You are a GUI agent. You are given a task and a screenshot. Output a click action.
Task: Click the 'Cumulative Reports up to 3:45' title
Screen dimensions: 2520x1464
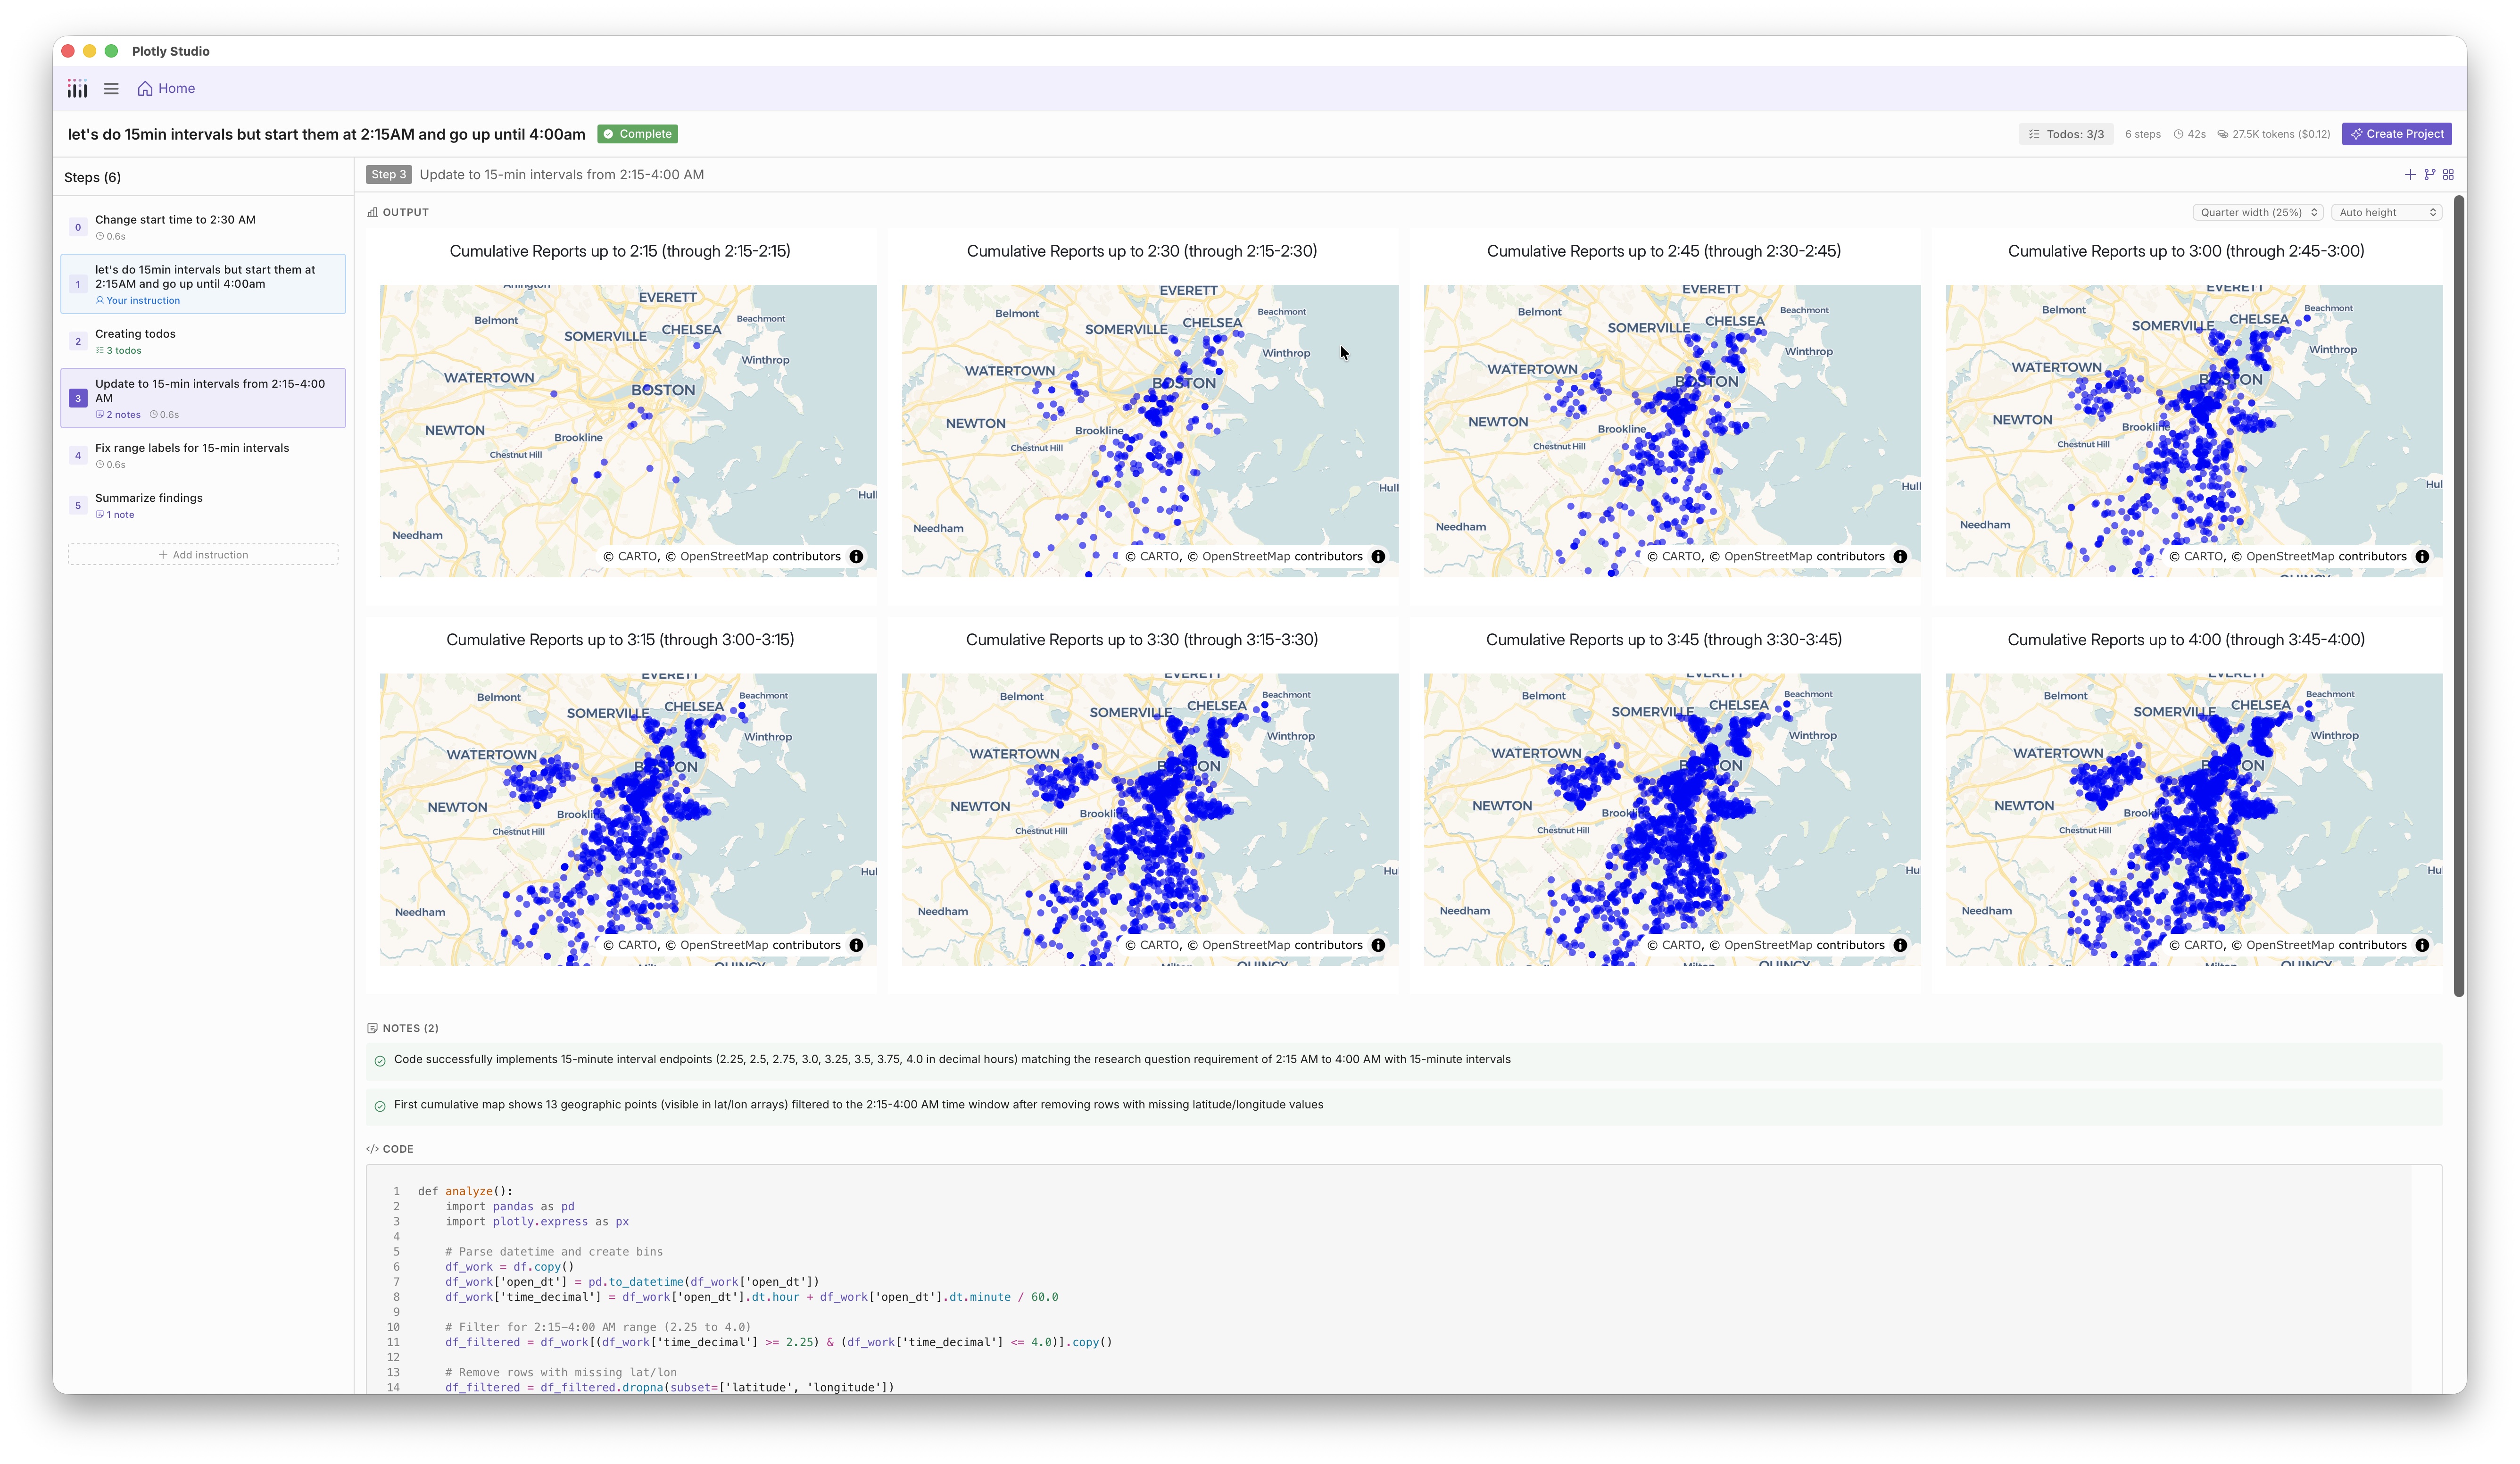(x=1663, y=640)
